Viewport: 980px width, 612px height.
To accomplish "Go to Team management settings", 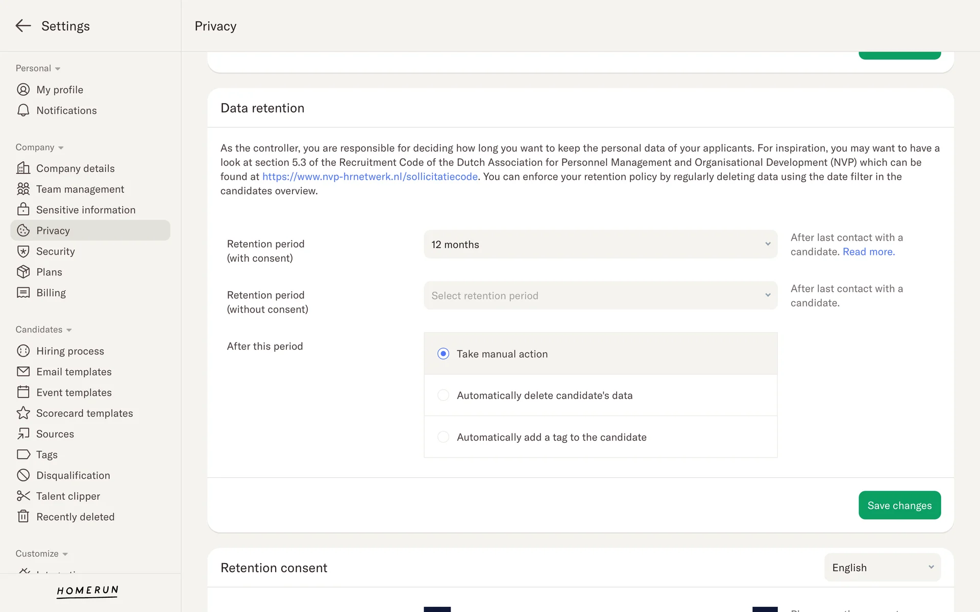I will [80, 189].
